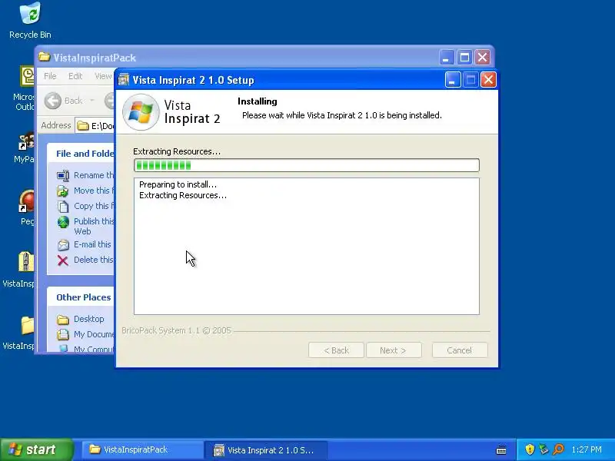The width and height of the screenshot is (615, 461).
Task: Maximize the VistaInspiratPack window
Action: [x=464, y=58]
